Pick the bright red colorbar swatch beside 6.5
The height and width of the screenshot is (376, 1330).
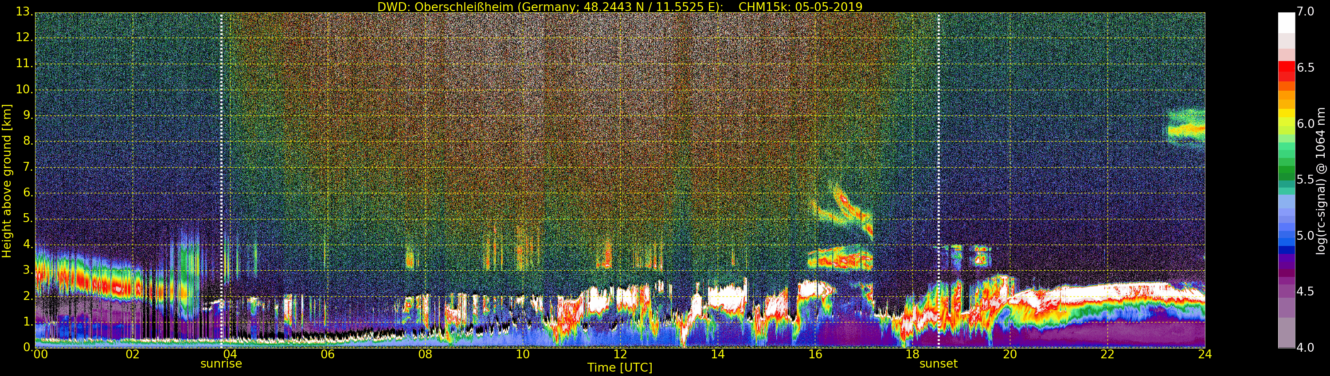pos(1287,67)
